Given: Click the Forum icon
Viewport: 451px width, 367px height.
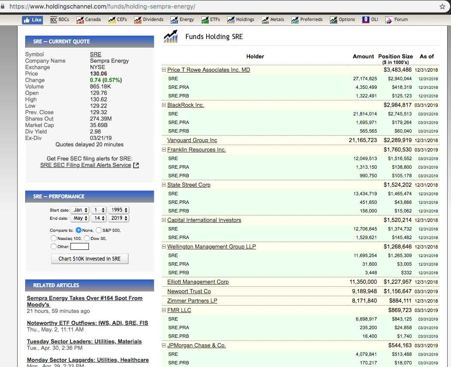Looking at the screenshot, I should (x=389, y=20).
